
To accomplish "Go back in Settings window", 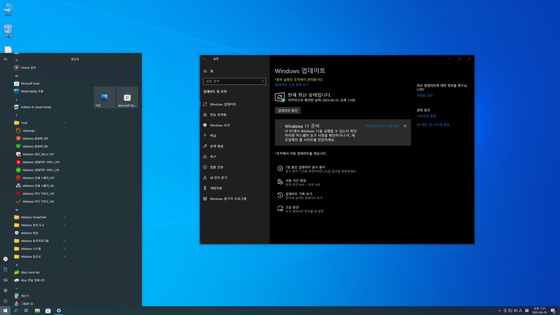I will pos(205,59).
